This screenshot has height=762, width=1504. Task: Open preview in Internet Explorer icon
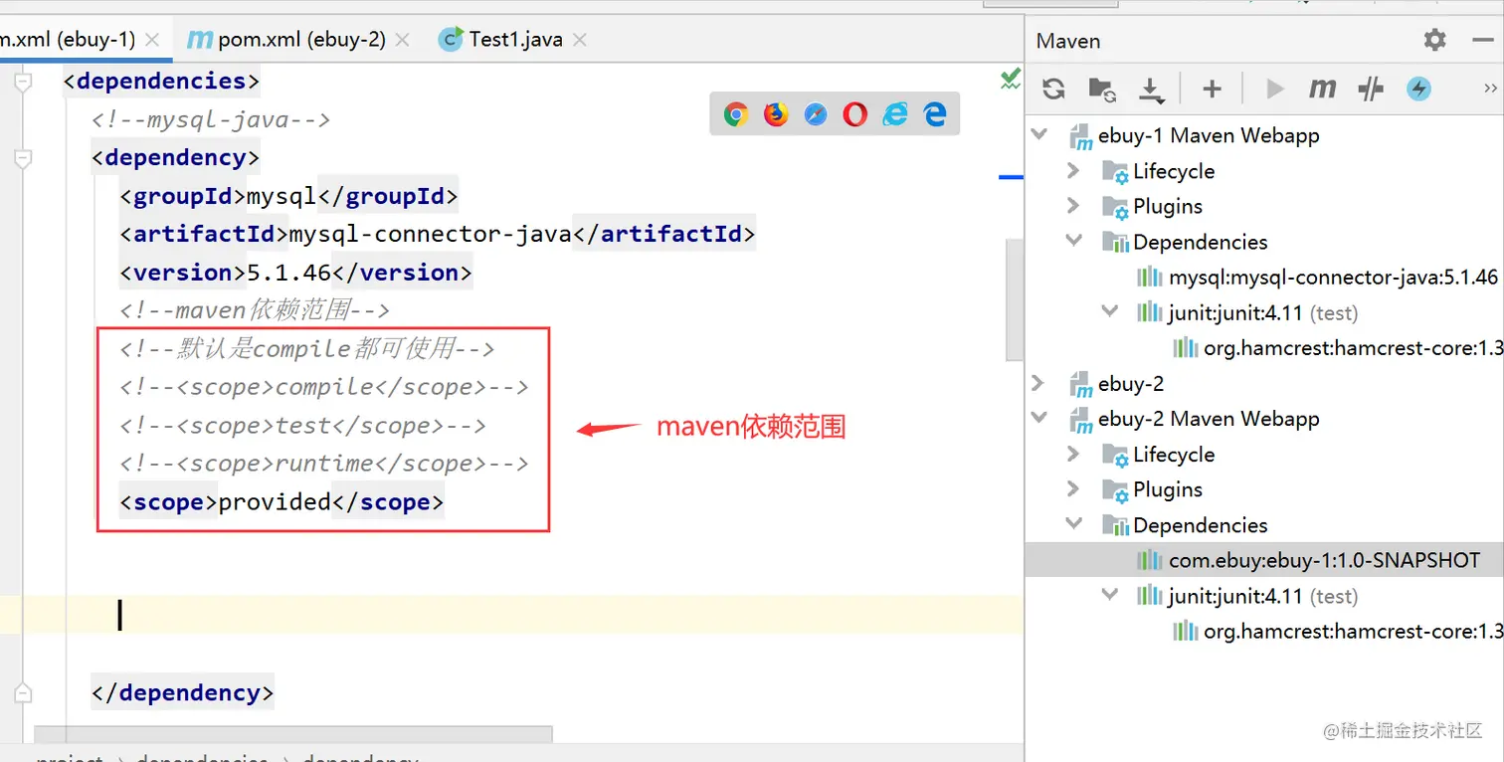click(x=895, y=114)
